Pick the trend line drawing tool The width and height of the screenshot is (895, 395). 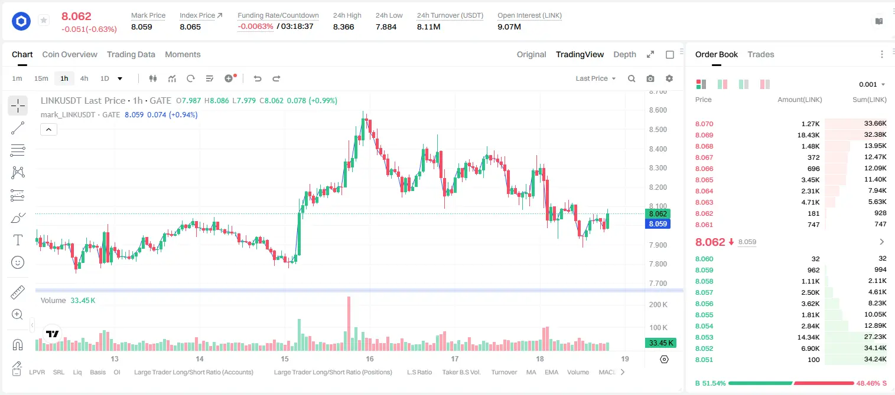[18, 128]
